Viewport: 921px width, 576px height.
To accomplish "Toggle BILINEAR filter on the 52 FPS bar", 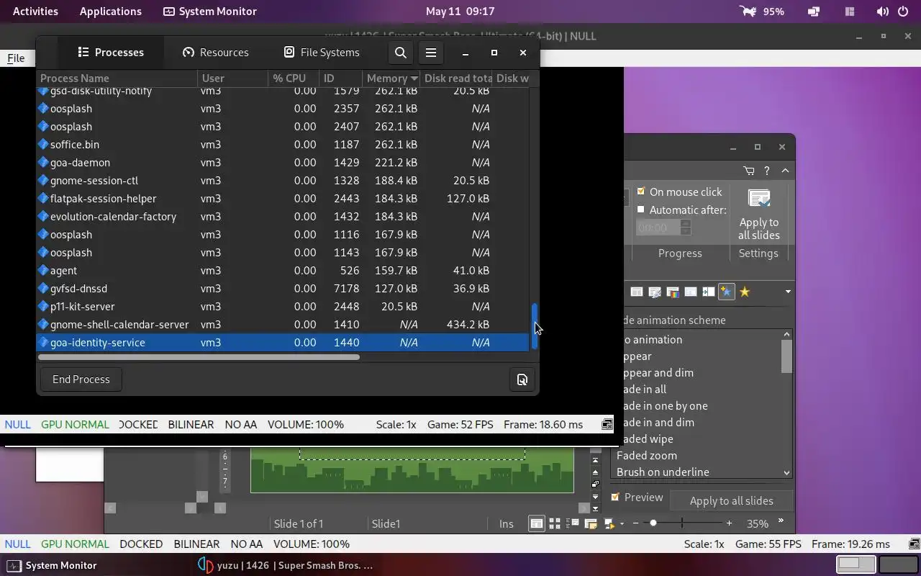I will 191,424.
